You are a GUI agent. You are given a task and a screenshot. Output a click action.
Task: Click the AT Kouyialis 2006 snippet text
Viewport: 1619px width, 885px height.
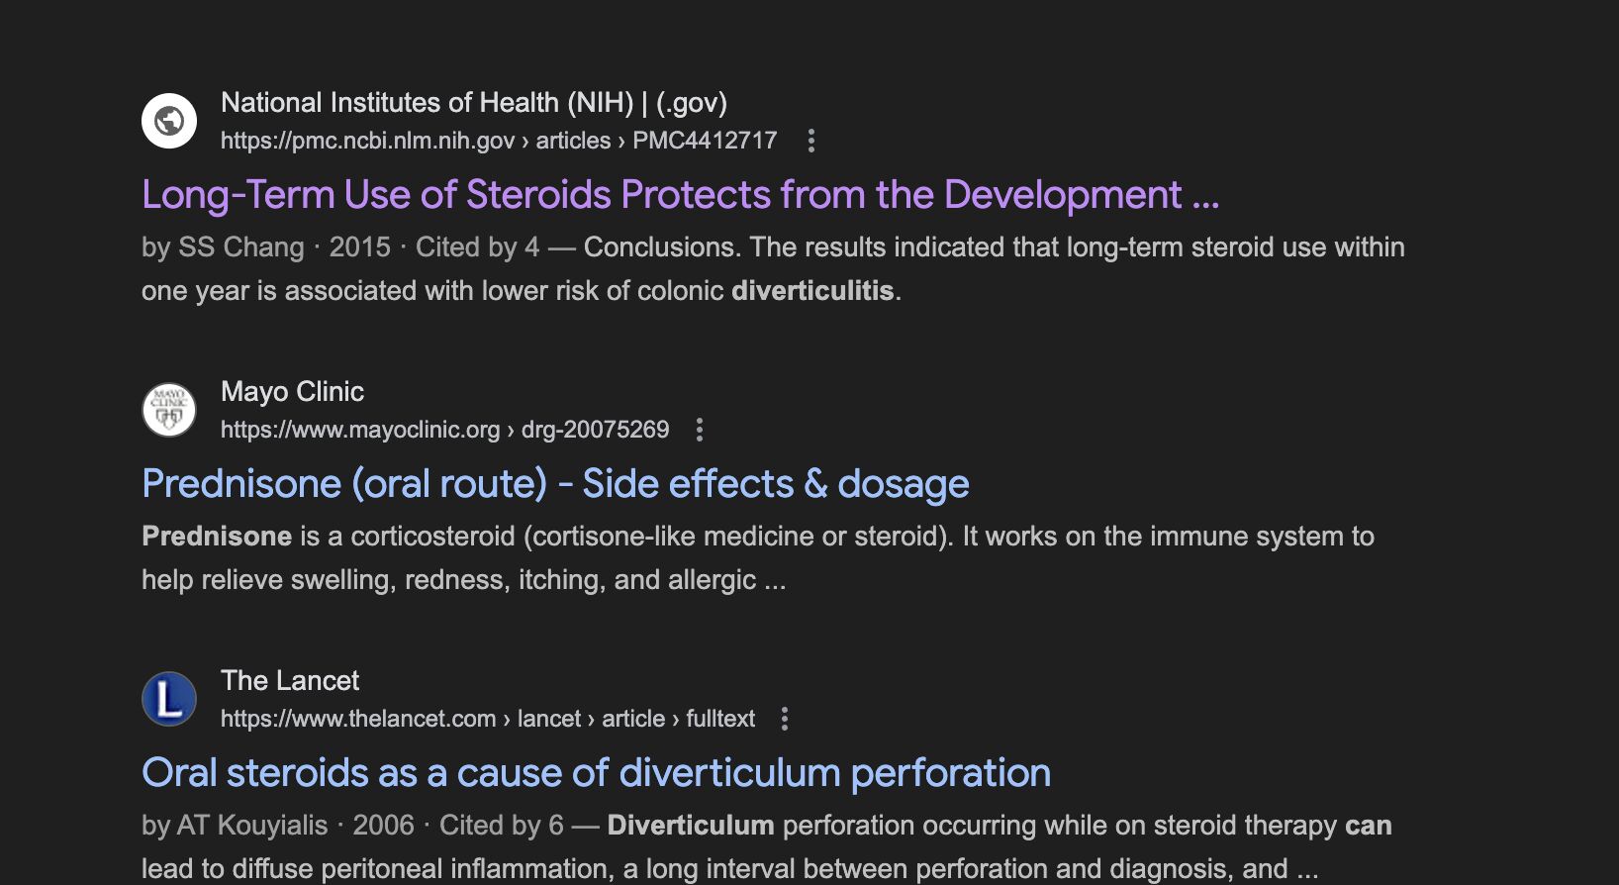point(767,847)
